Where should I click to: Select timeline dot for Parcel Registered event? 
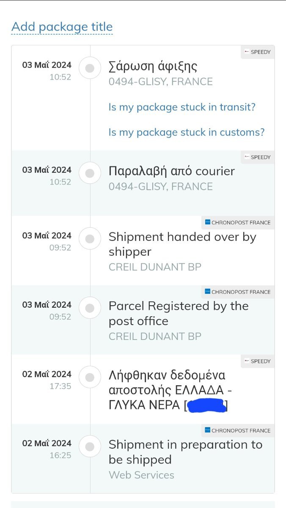click(x=90, y=308)
